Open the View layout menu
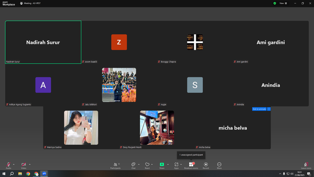 tap(283, 3)
